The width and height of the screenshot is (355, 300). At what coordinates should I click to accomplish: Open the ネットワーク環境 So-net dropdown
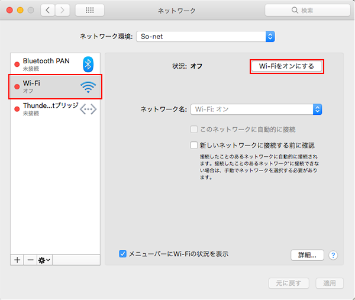pos(205,36)
